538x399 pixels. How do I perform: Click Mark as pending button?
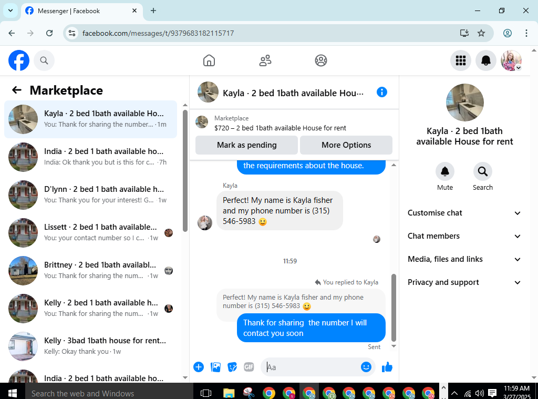[246, 145]
